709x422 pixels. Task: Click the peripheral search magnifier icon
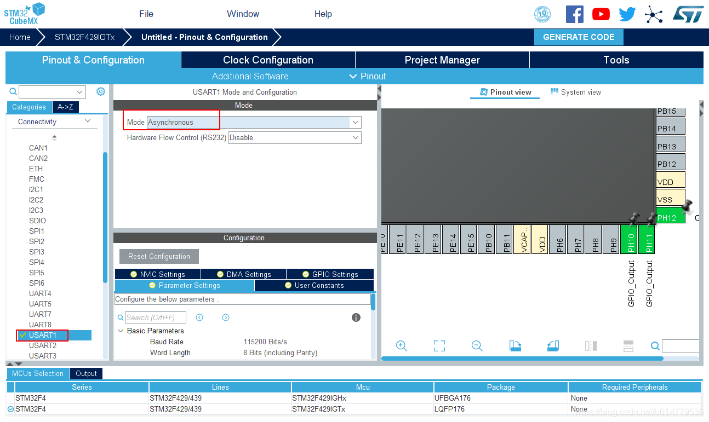point(13,92)
